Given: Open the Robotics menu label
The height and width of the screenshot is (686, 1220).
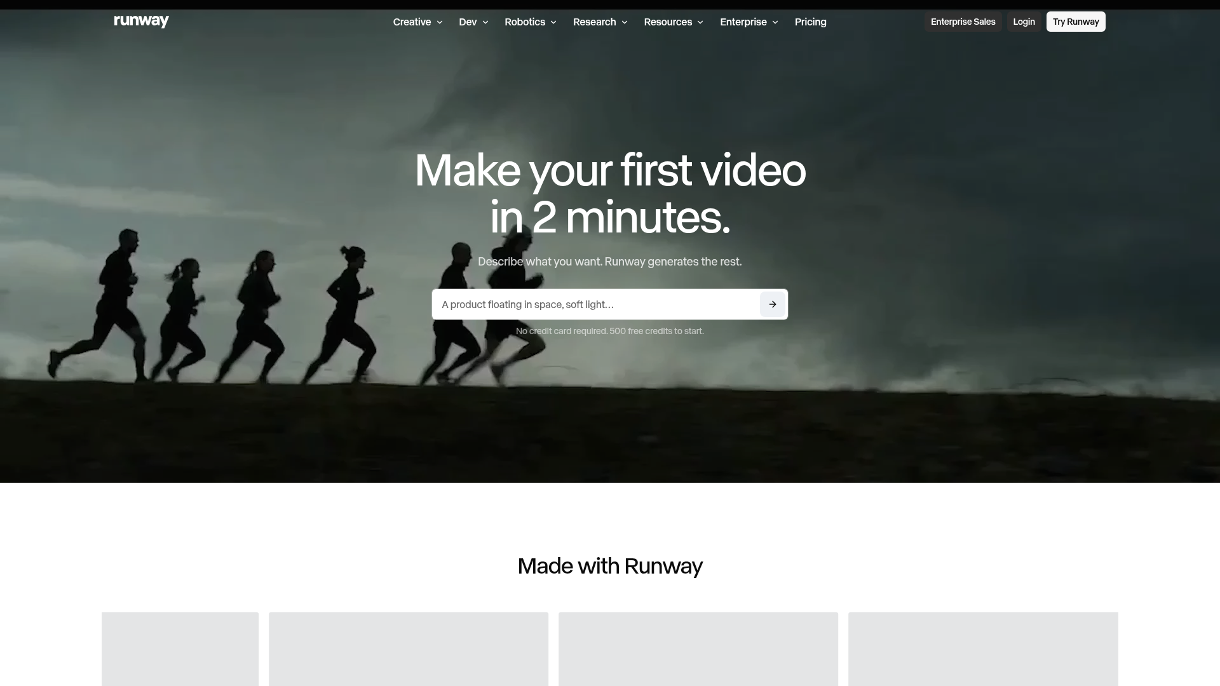Looking at the screenshot, I should 525,22.
